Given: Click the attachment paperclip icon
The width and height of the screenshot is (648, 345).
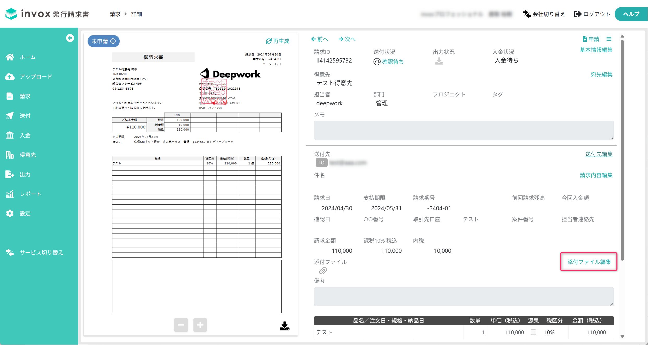Looking at the screenshot, I should 323,271.
